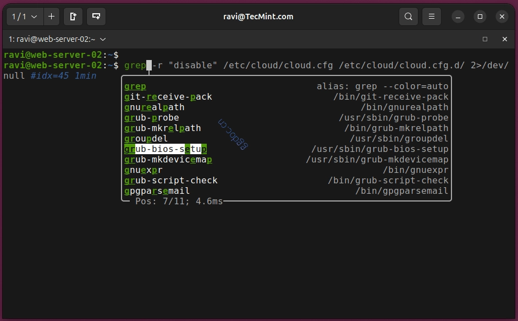This screenshot has height=321, width=518.
Task: Click the /usr/sbin/grub-probe path text
Action: click(394, 117)
